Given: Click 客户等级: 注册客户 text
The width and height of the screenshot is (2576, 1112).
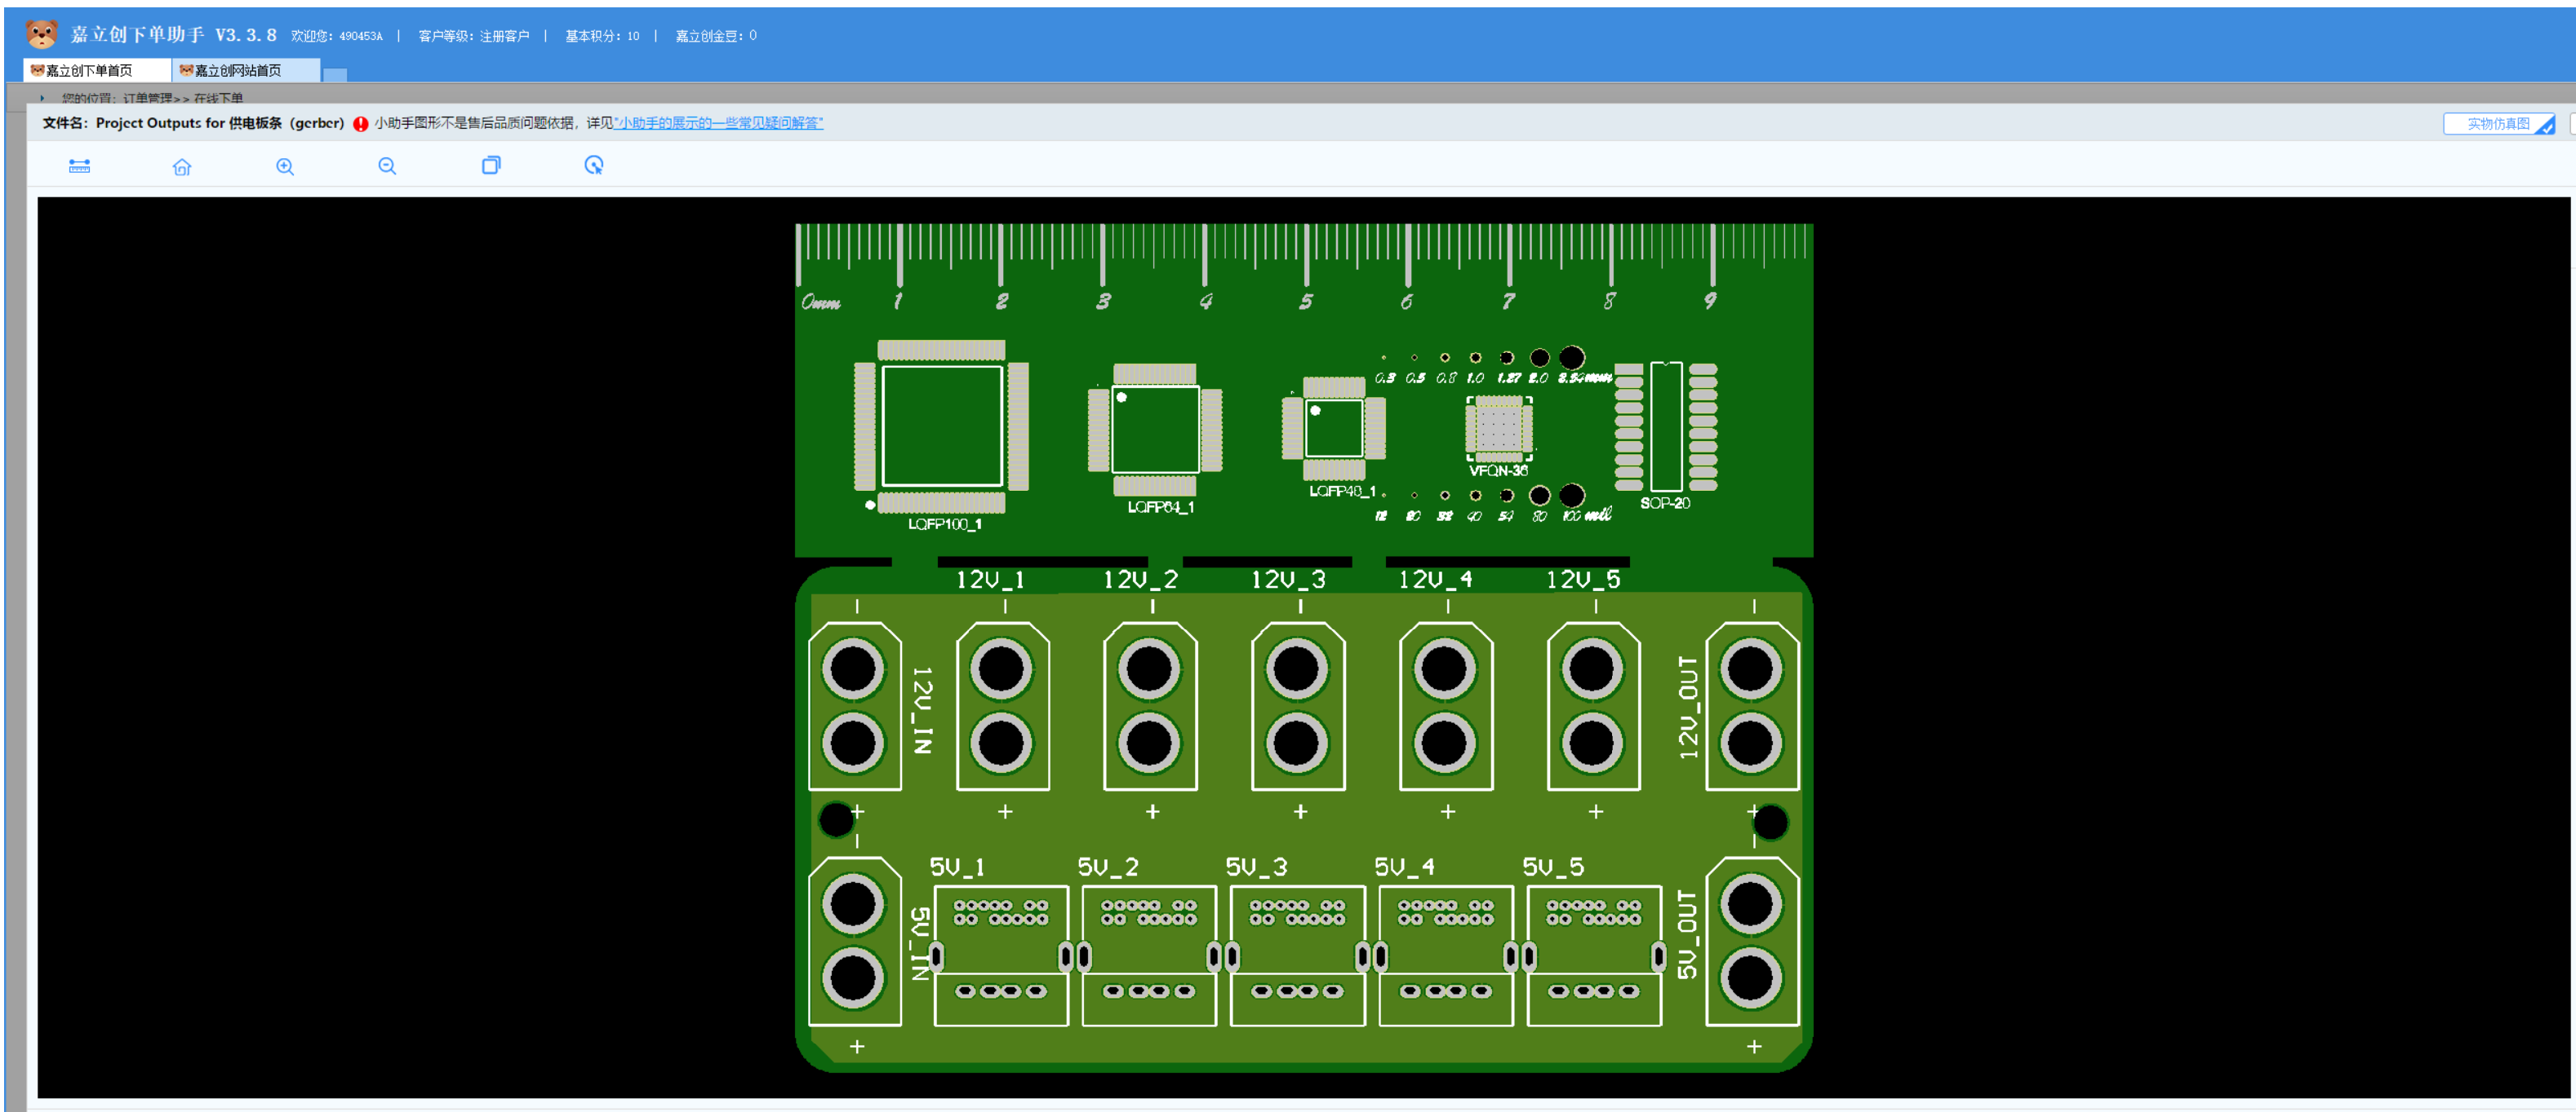Looking at the screenshot, I should point(474,36).
